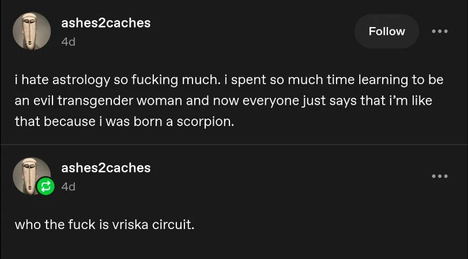Click the green reblog badge on the avatar

coord(45,186)
